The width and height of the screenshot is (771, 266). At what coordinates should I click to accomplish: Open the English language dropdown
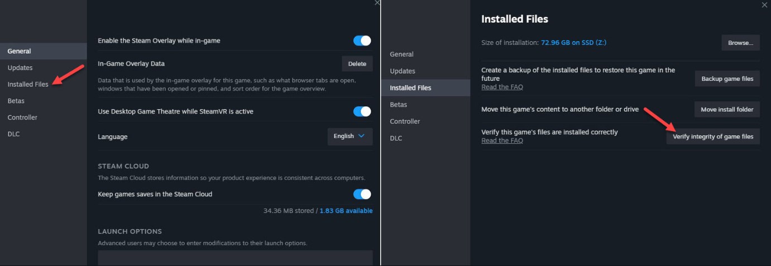click(350, 136)
